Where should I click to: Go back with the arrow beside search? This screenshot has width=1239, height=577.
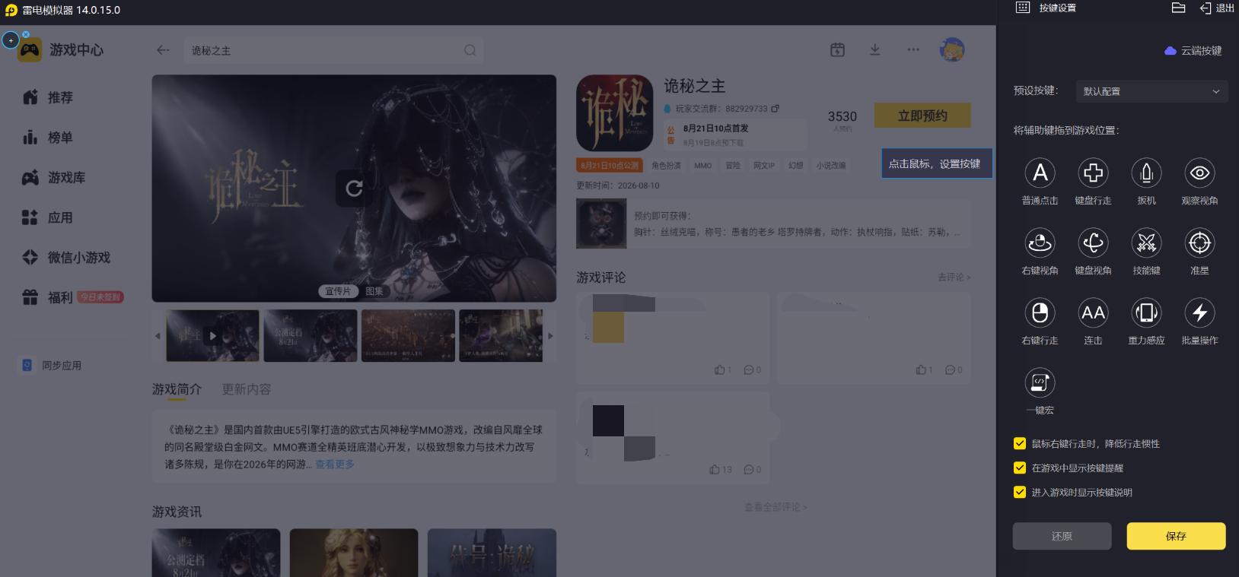tap(163, 50)
